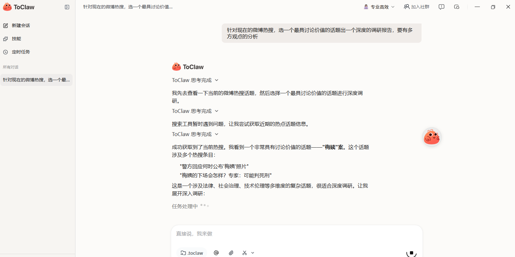Expand the second ToClaw 思考完成 section
Screen dimensions: 515x257
click(x=195, y=111)
